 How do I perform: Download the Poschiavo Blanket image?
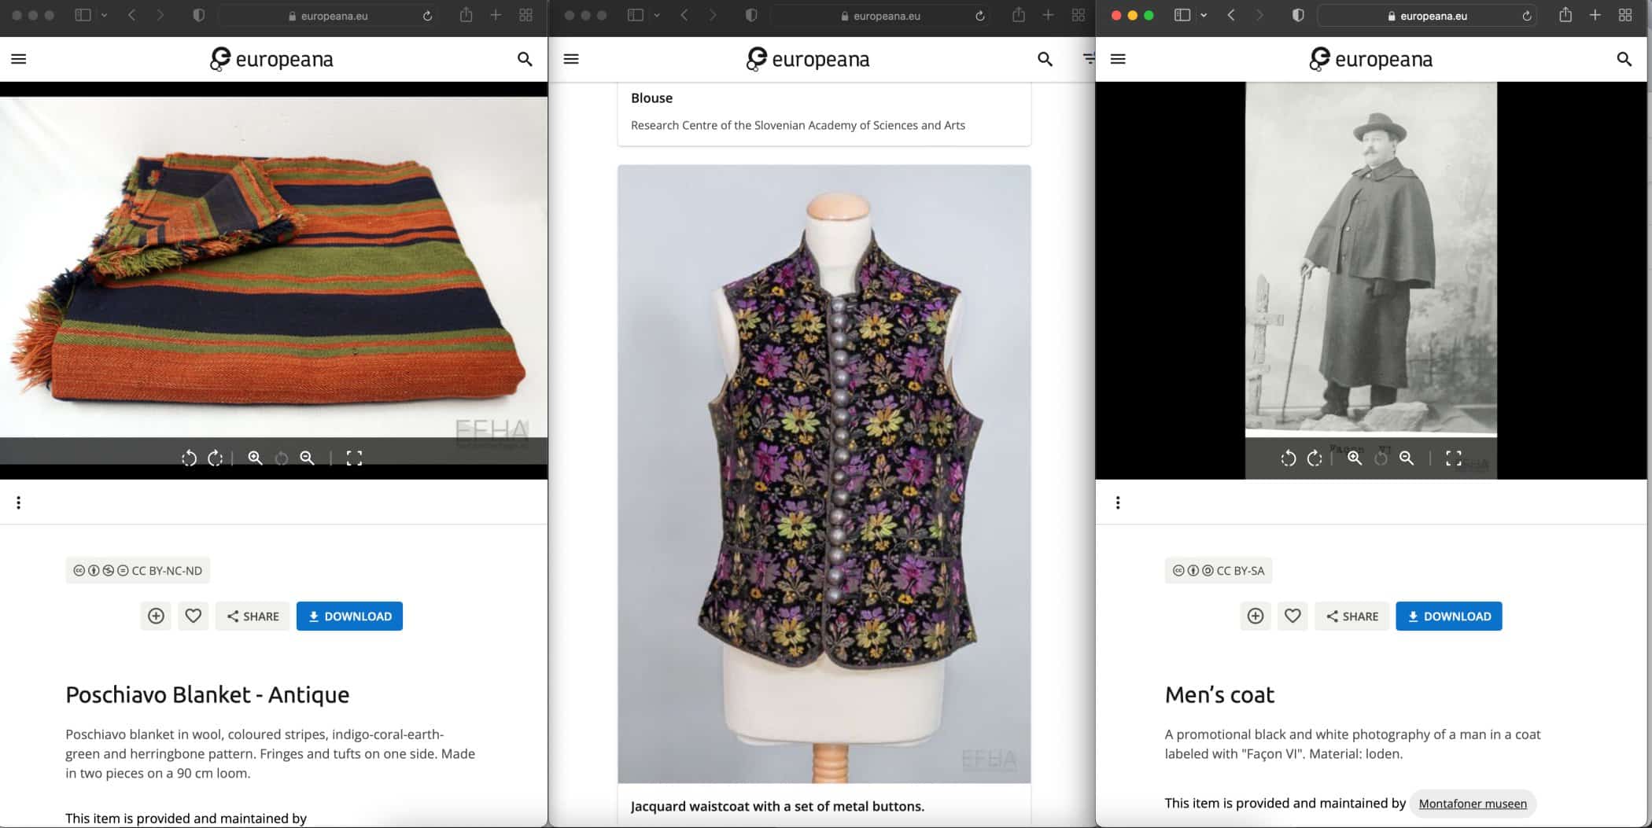point(349,616)
